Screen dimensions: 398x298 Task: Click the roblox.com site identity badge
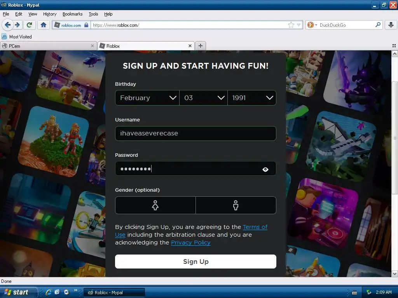(72, 25)
